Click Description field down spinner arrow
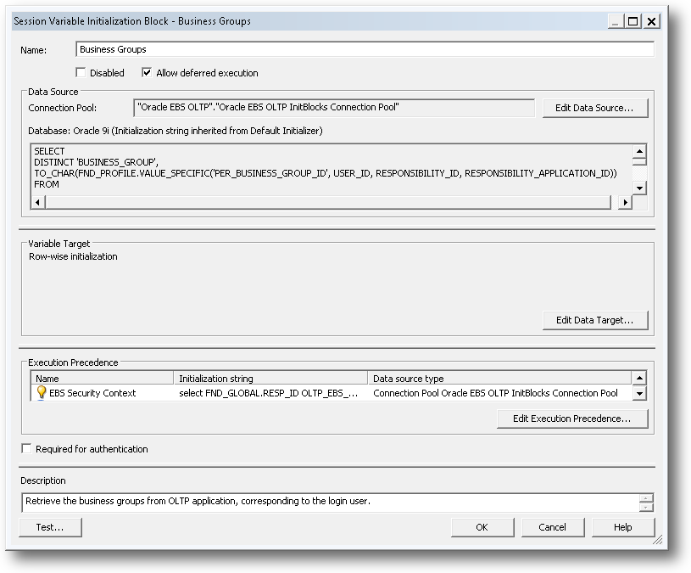Image resolution: width=691 pixels, height=573 pixels. pos(646,508)
